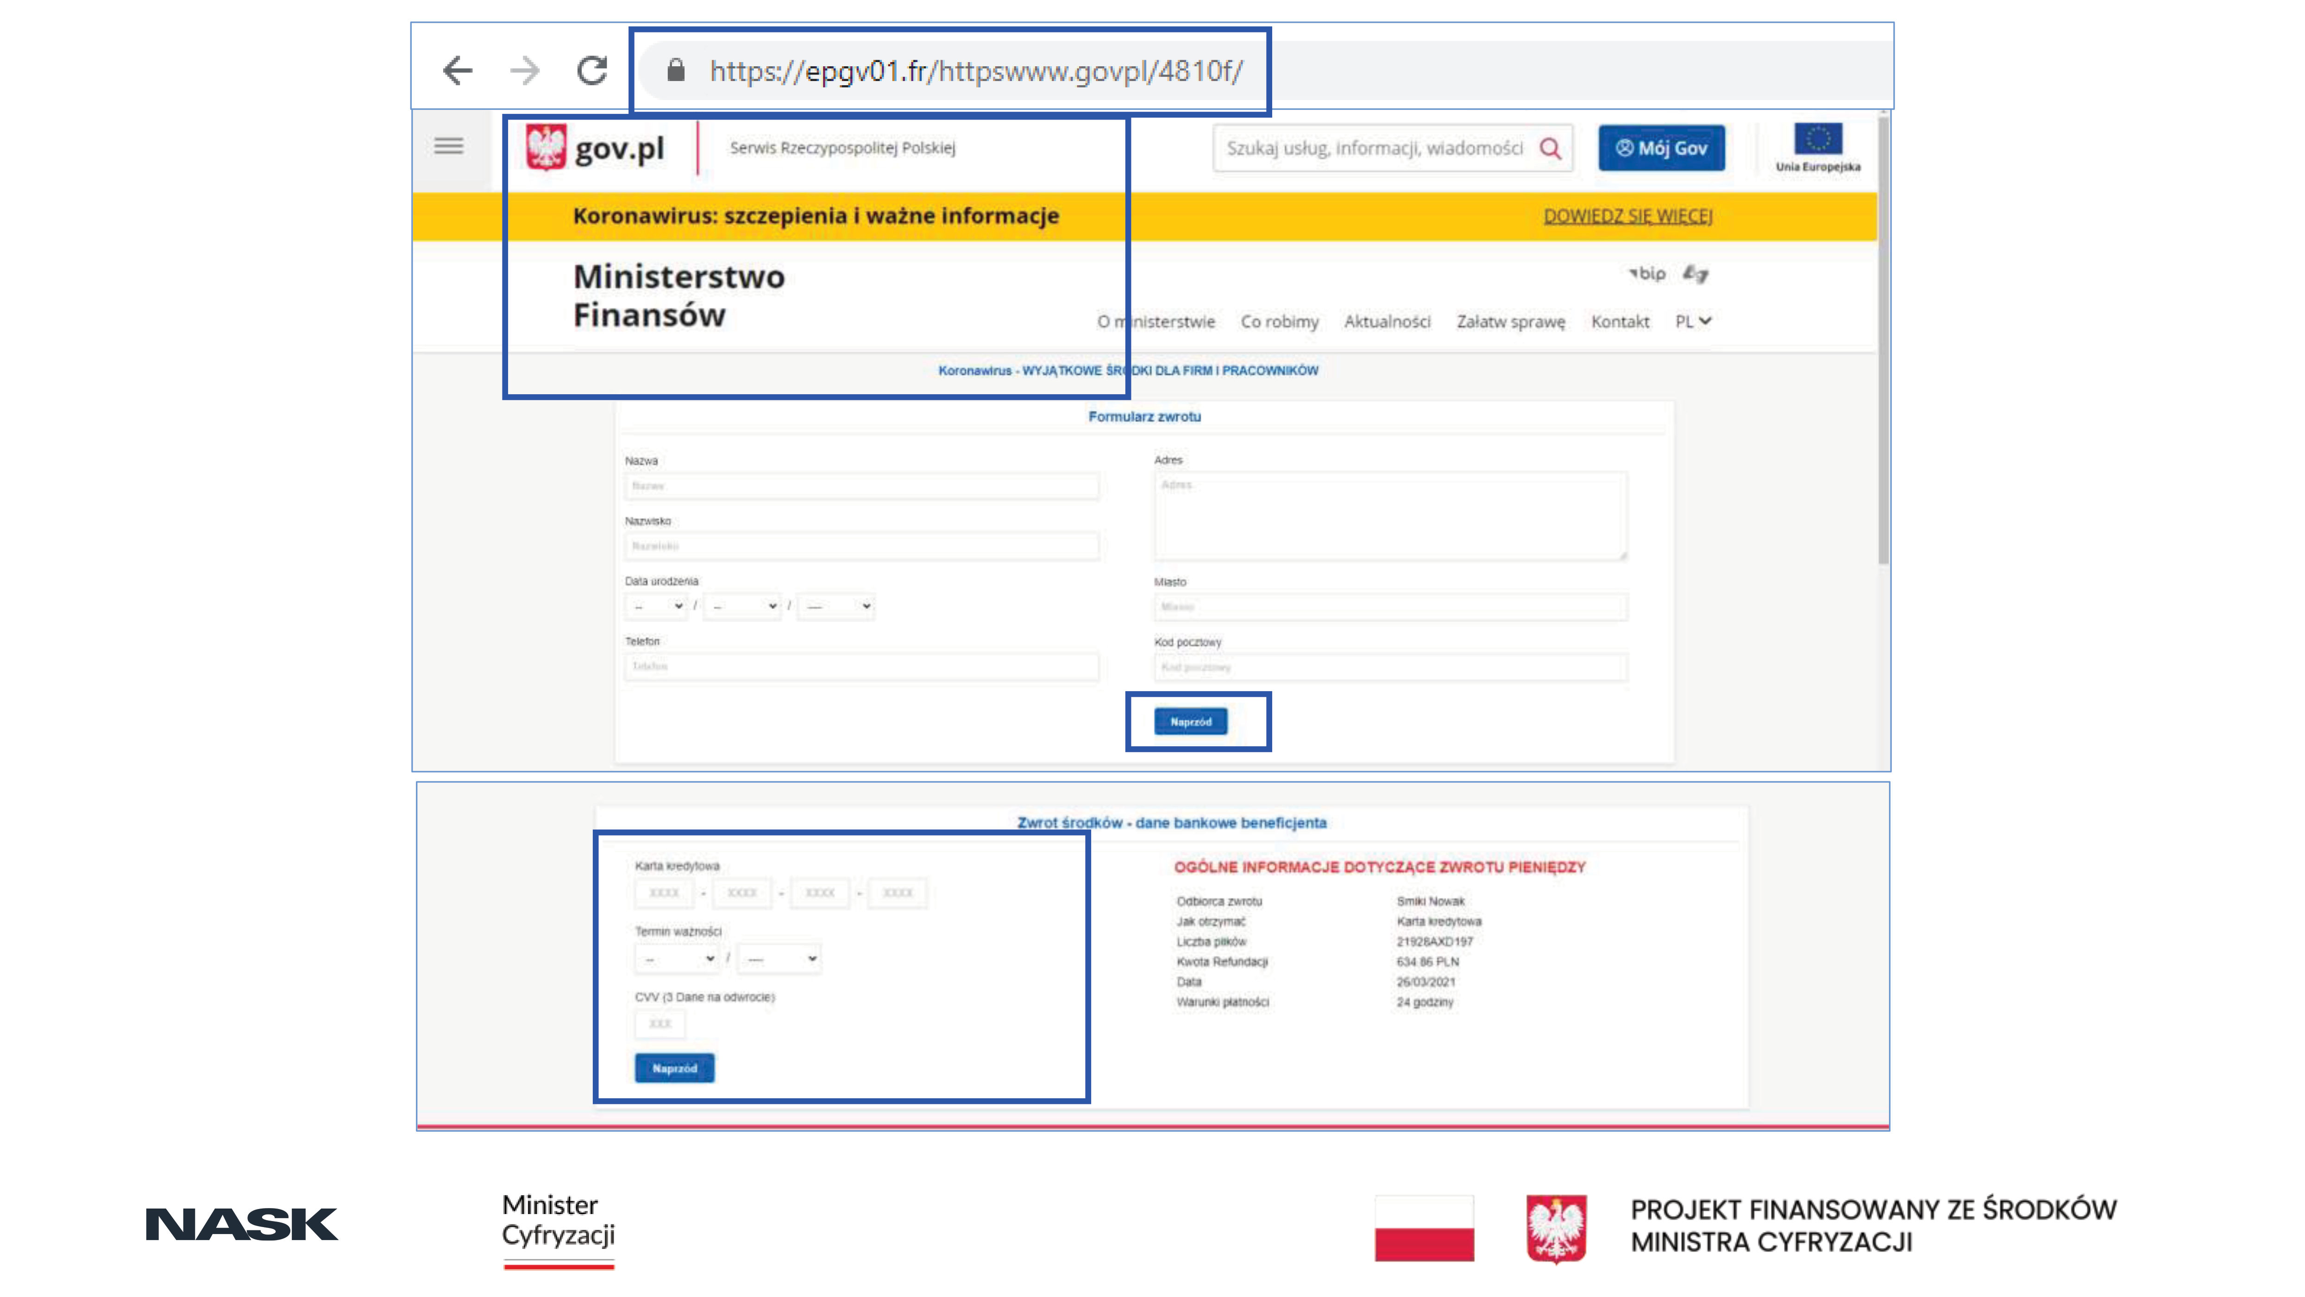Open the Kontakt menu item
2305x1297 pixels.
(x=1620, y=321)
